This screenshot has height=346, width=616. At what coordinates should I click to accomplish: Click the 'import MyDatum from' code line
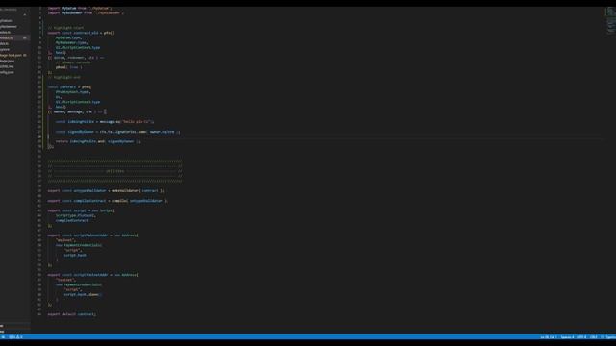pyautogui.click(x=80, y=8)
